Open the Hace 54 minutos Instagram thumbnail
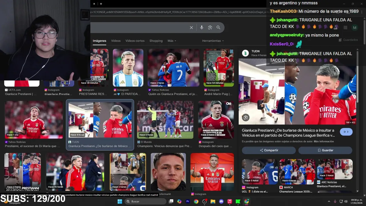 click(218, 68)
